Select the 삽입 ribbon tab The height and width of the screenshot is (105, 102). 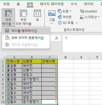(x=30, y=4)
